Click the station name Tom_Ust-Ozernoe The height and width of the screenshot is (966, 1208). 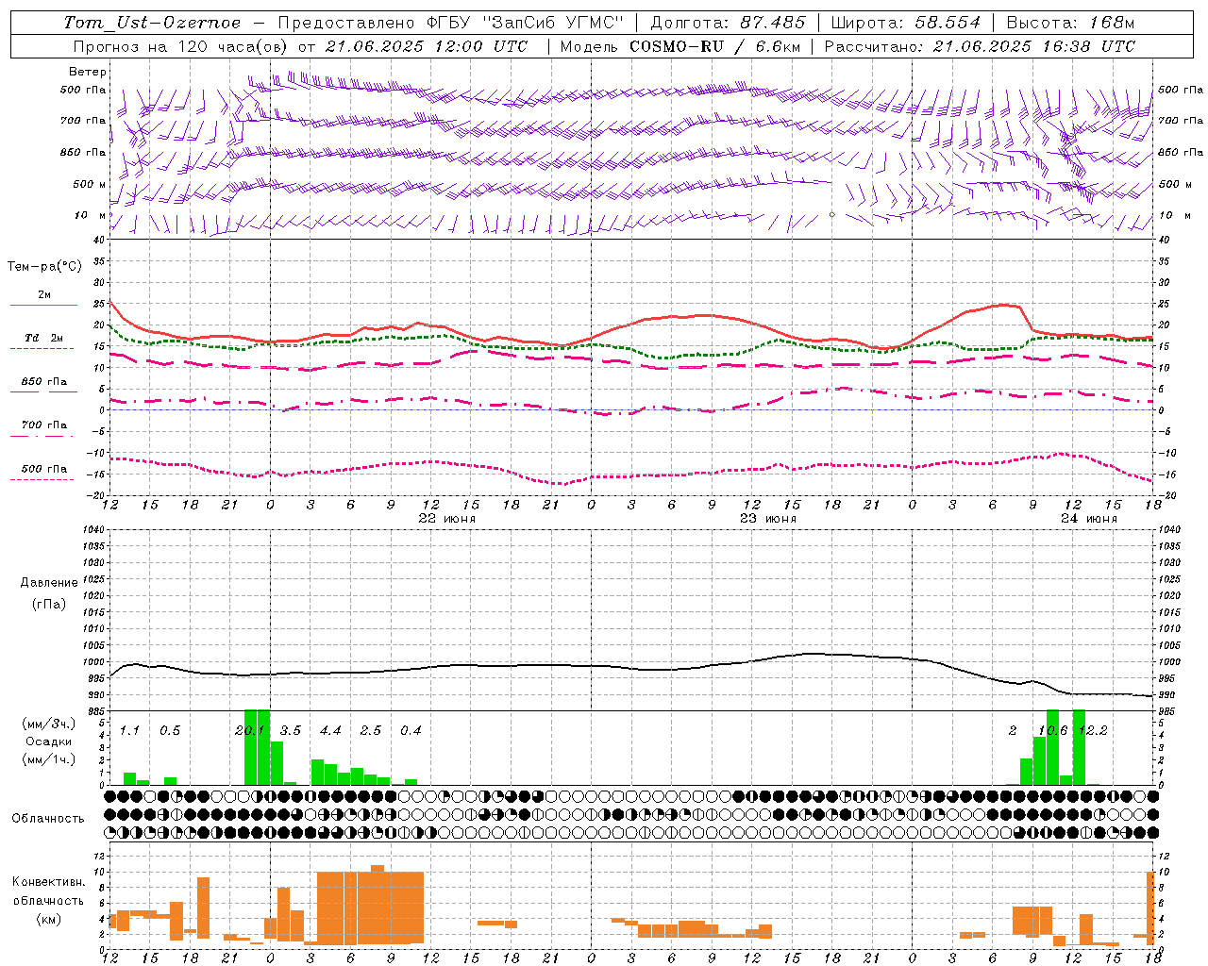pyautogui.click(x=152, y=23)
